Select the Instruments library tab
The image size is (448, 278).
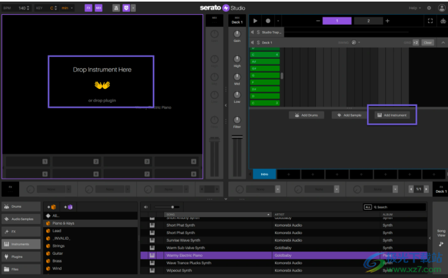click(21, 244)
